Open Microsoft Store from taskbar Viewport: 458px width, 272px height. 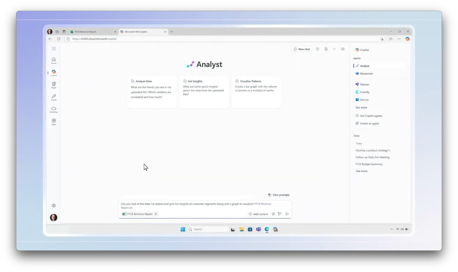pos(250,229)
